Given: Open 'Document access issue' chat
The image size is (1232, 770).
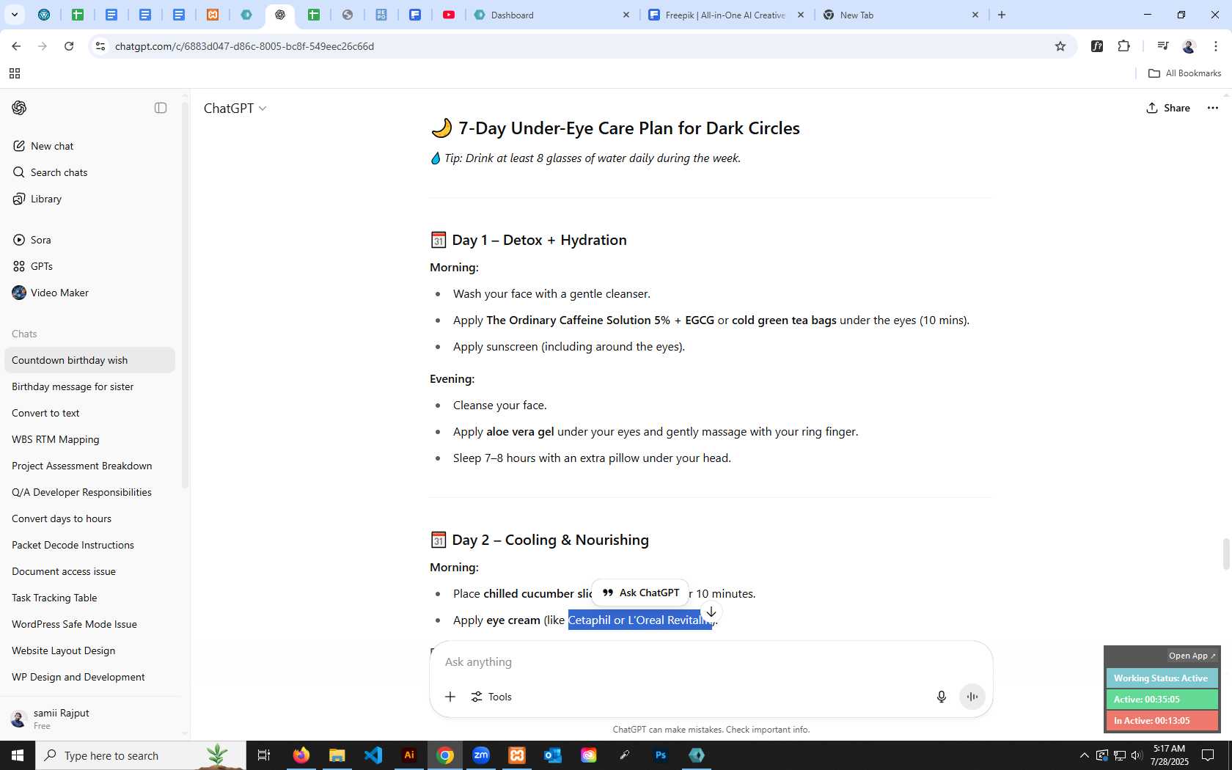Looking at the screenshot, I should 89,571.
